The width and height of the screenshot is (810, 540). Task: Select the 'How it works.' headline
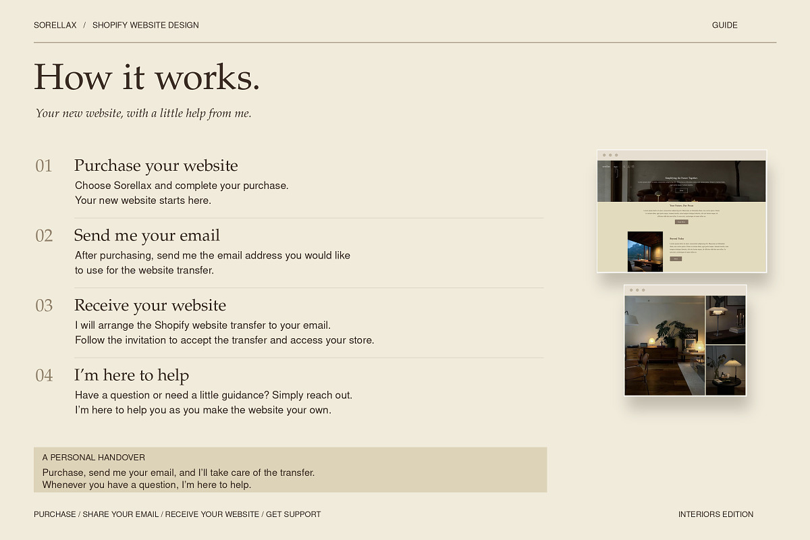147,76
